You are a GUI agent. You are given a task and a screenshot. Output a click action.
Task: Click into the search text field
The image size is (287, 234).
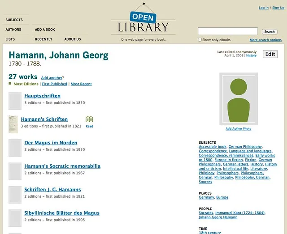227,31
